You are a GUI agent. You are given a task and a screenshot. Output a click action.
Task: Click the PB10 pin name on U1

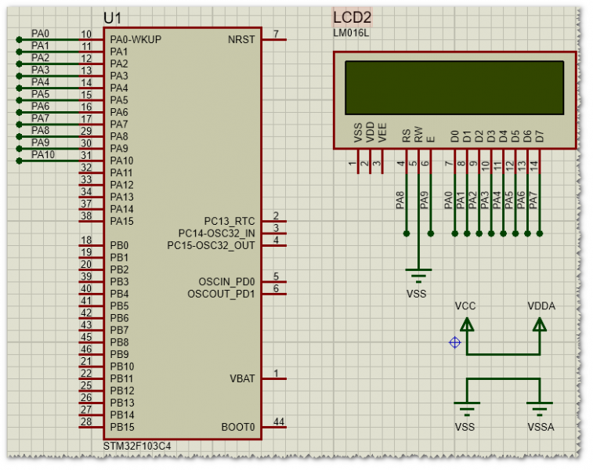point(122,367)
